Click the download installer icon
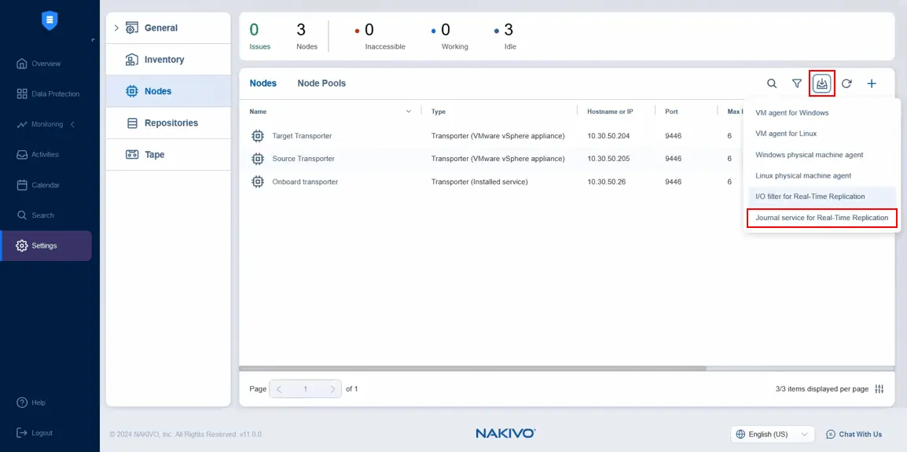This screenshot has height=452, width=907. click(x=821, y=83)
